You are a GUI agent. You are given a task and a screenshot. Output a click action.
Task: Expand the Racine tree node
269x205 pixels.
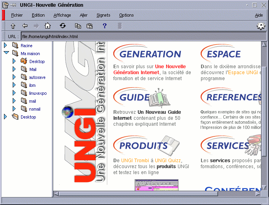5,45
